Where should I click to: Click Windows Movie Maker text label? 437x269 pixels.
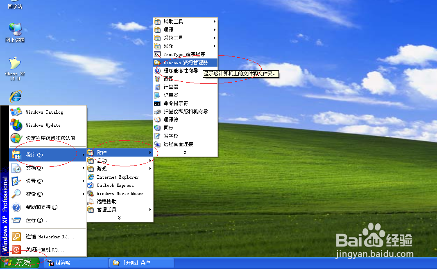(x=120, y=193)
